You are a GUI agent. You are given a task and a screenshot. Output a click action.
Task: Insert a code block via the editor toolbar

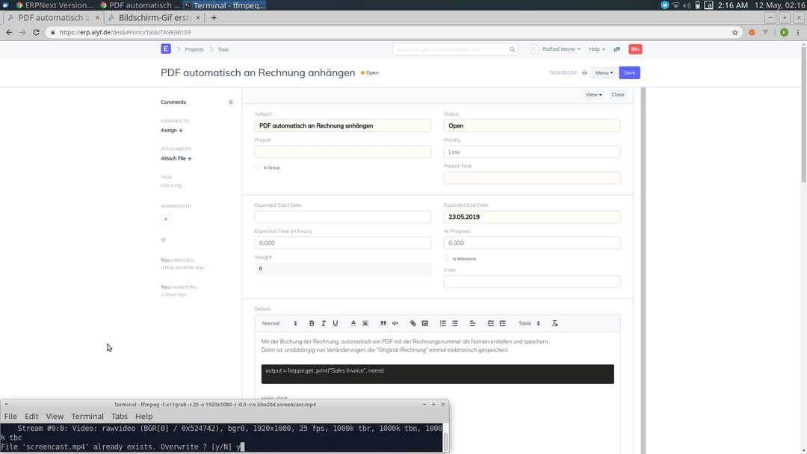(x=394, y=323)
